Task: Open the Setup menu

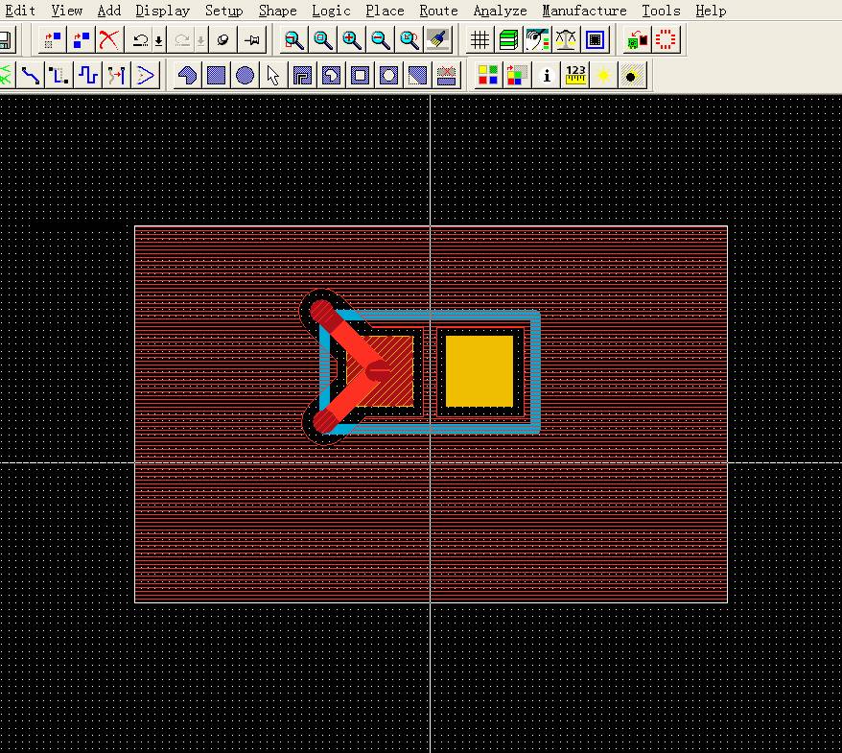Action: pyautogui.click(x=223, y=11)
